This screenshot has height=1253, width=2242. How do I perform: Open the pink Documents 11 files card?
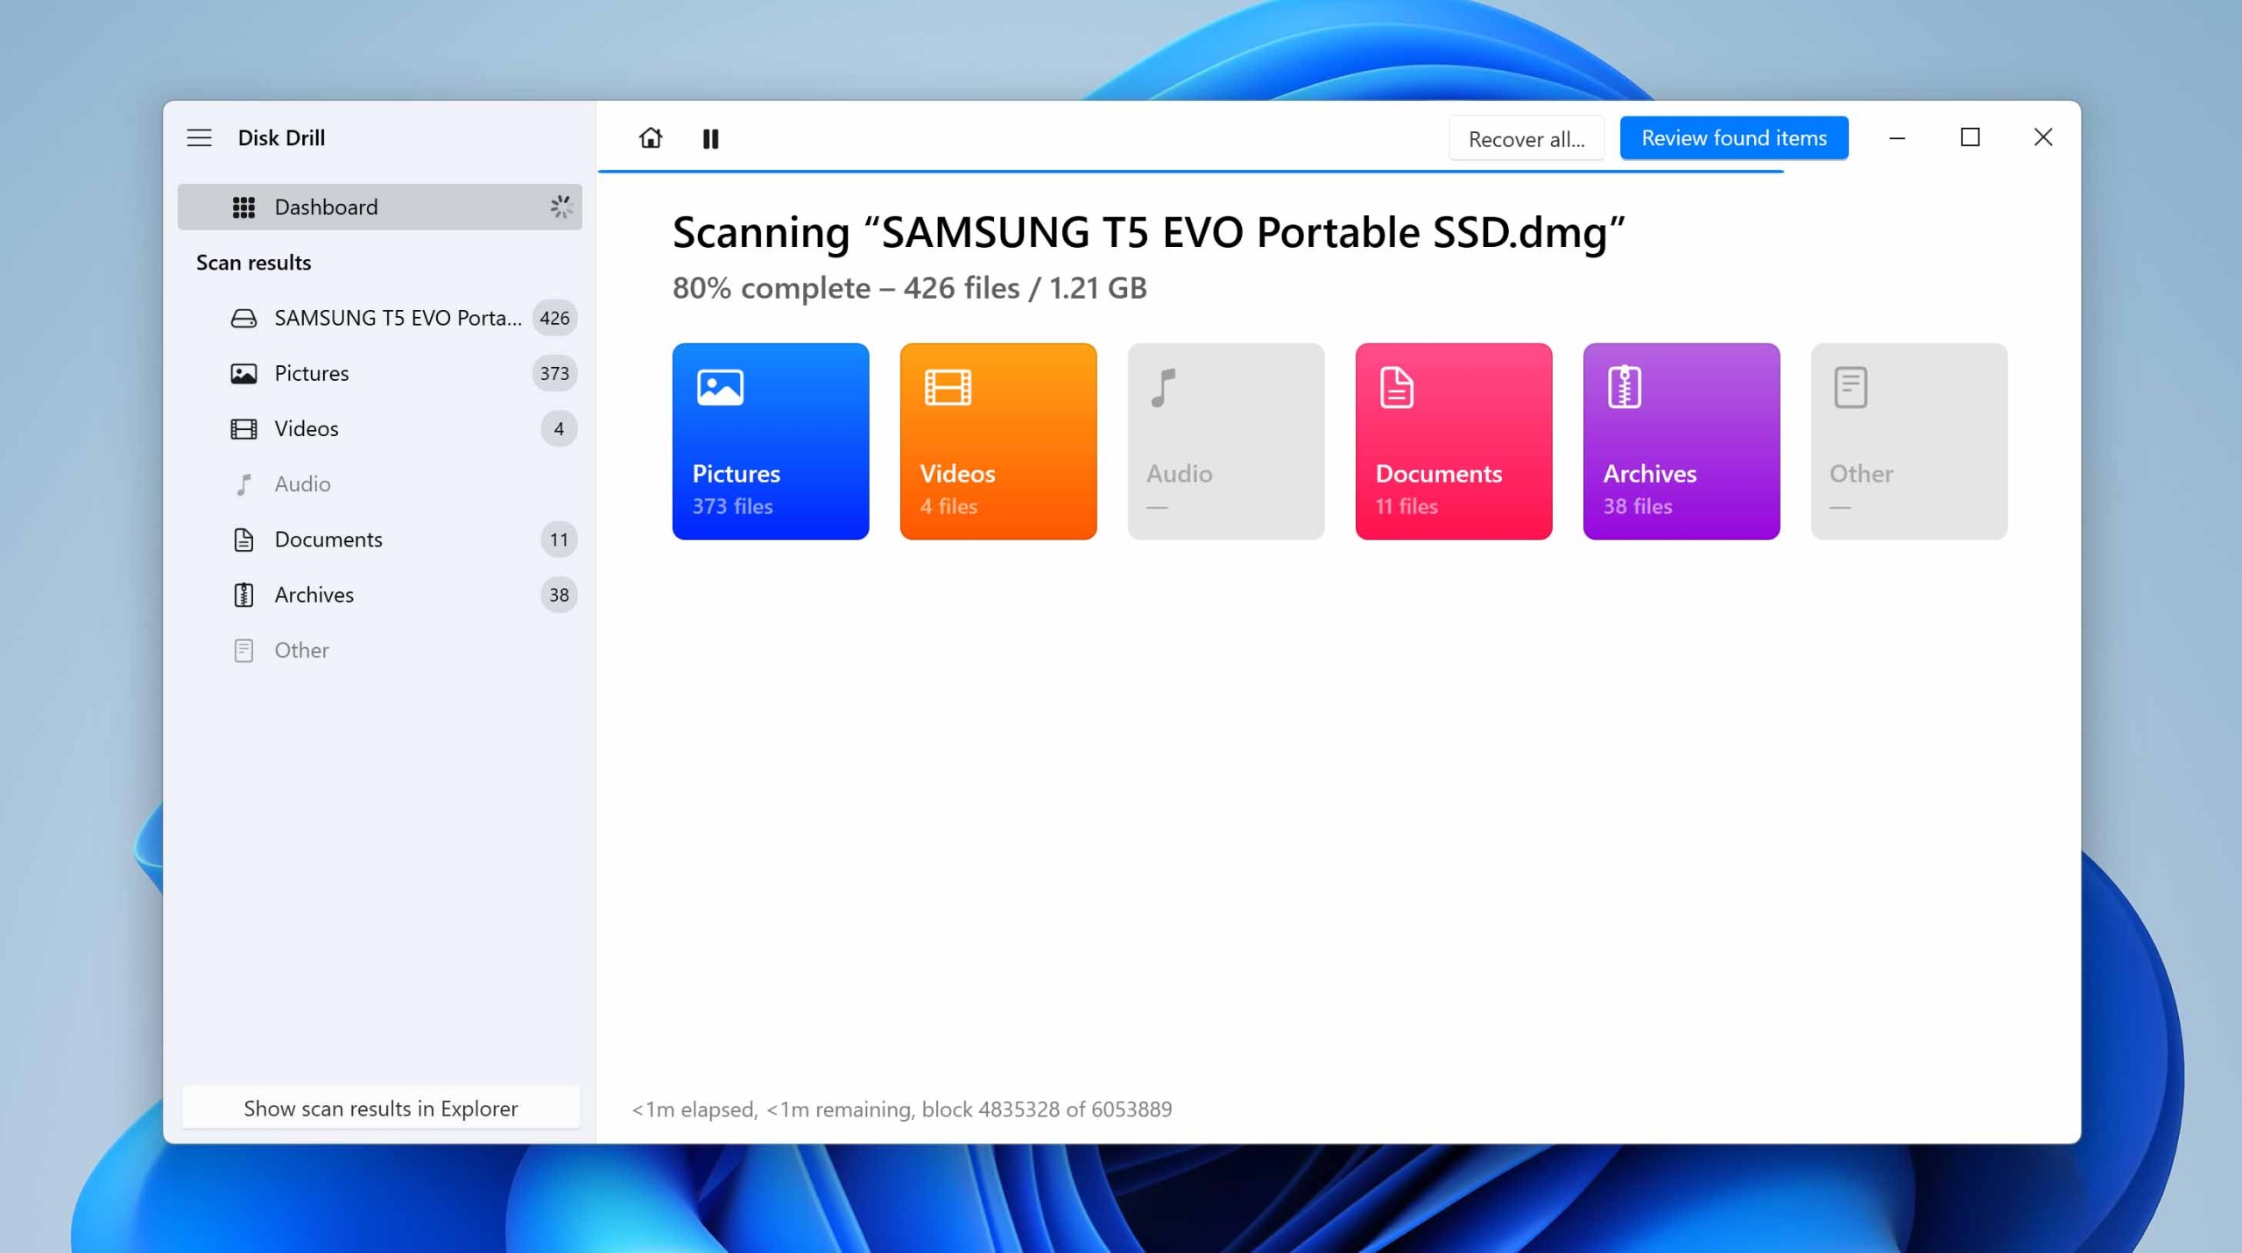click(x=1454, y=441)
